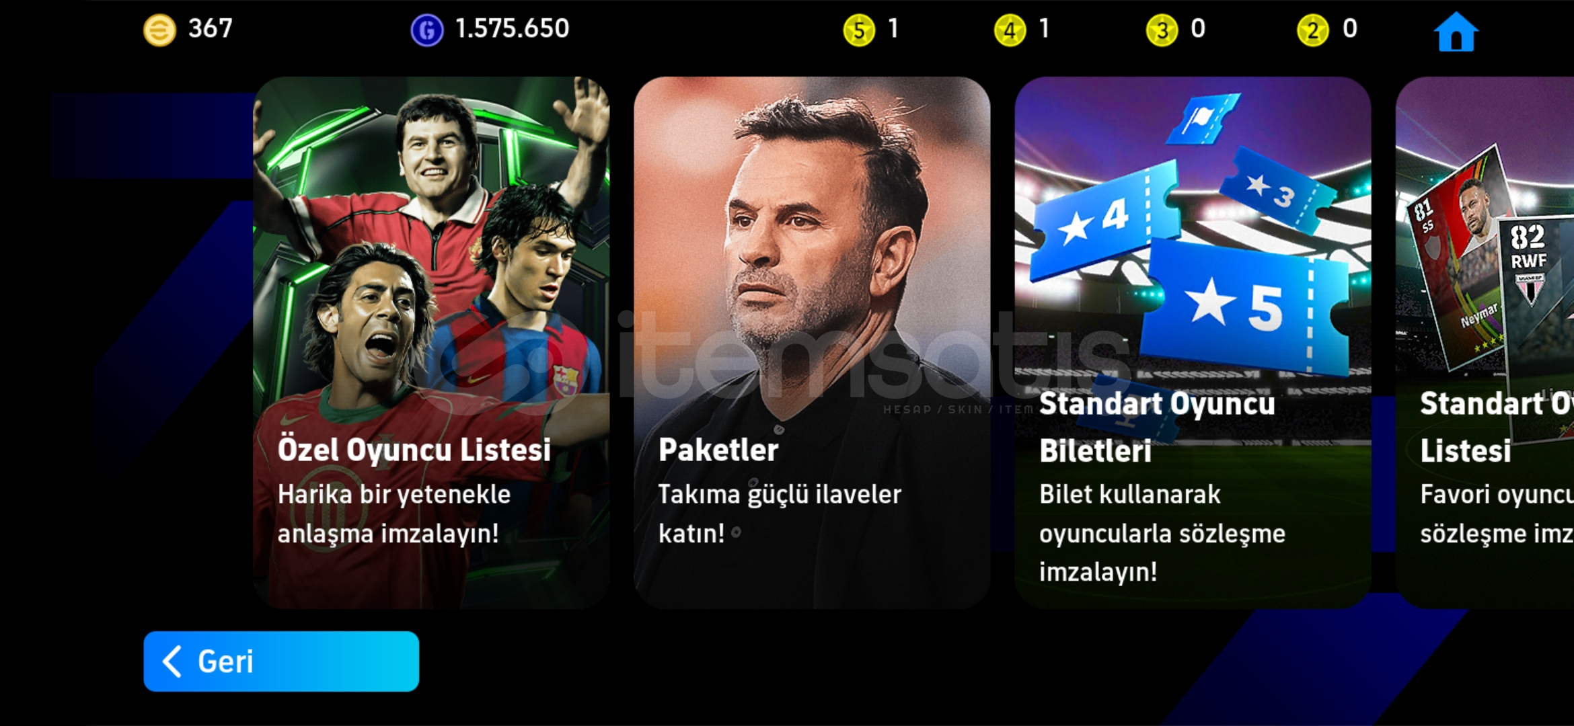1574x726 pixels.
Task: Tap the 1.575.650 GP balance
Action: point(512,29)
